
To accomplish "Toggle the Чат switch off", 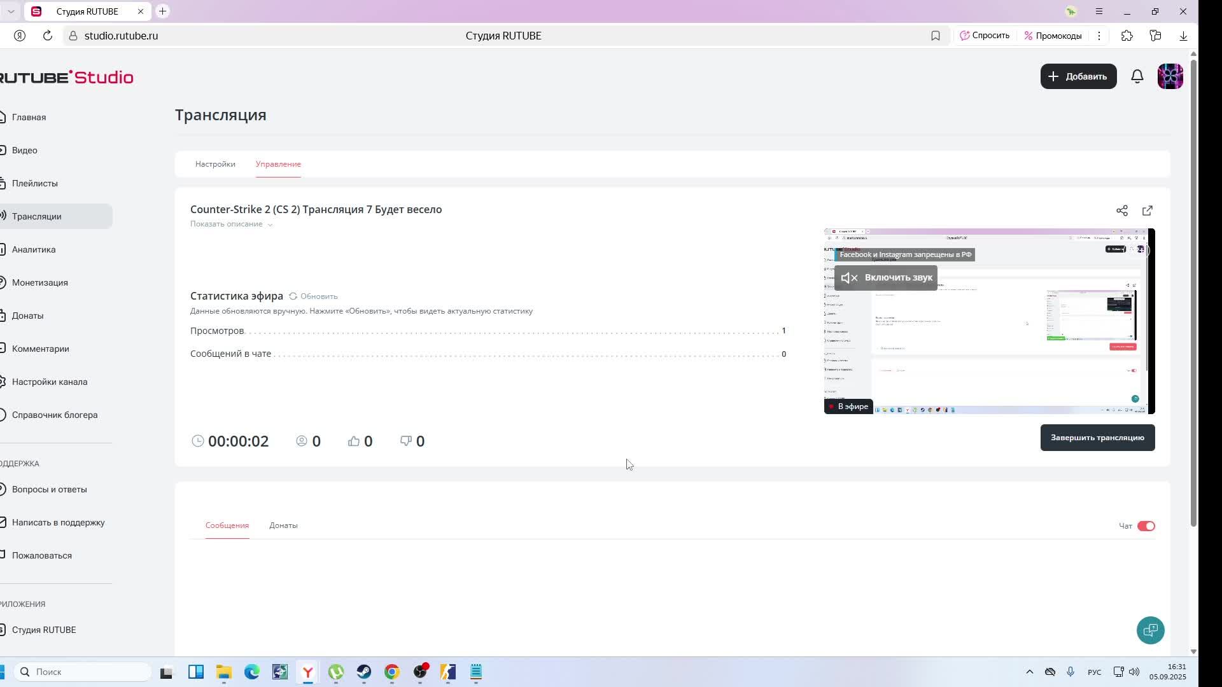I will (x=1146, y=526).
